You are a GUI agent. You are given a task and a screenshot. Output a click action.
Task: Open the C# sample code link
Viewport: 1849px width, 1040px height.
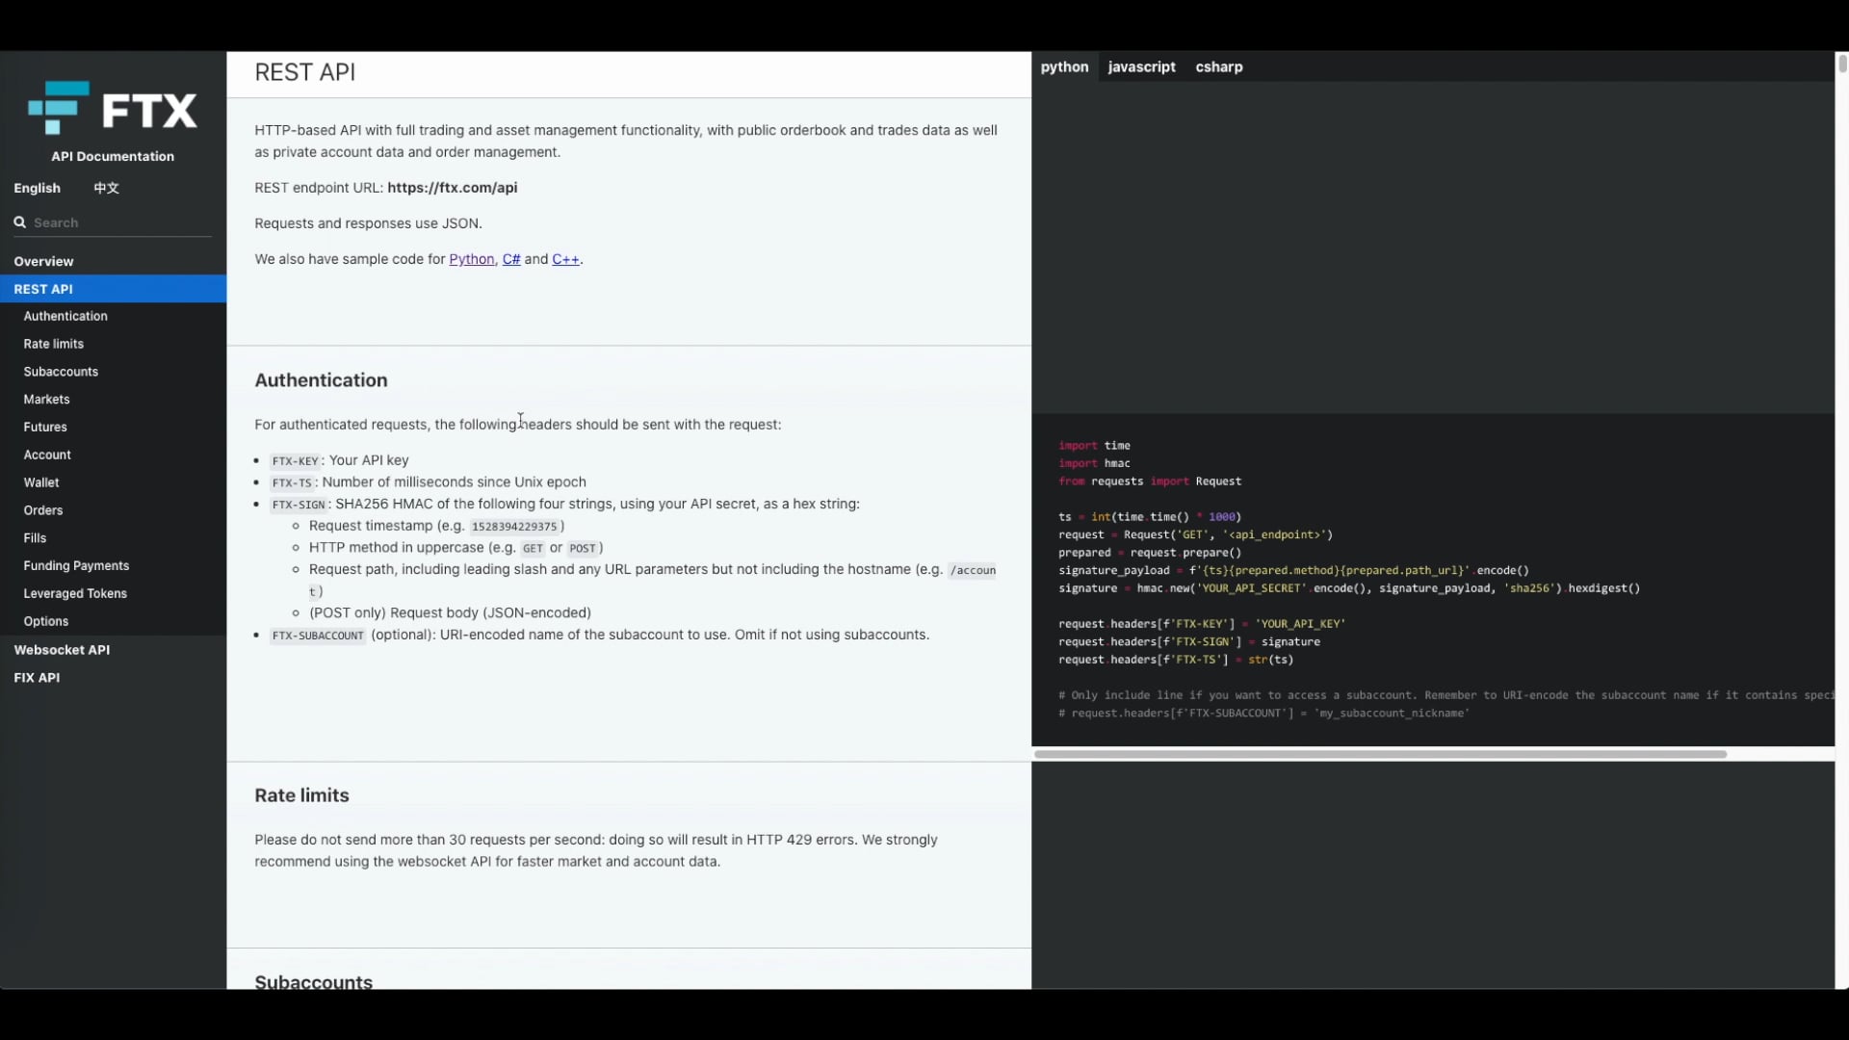coord(510,259)
